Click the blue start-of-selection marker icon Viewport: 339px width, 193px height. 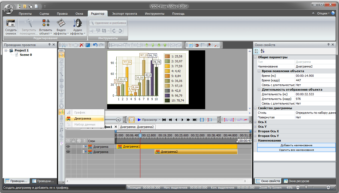click(202, 120)
